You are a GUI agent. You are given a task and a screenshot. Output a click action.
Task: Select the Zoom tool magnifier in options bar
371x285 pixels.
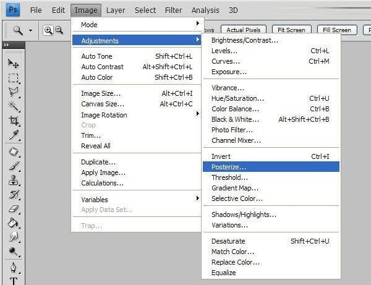18,30
